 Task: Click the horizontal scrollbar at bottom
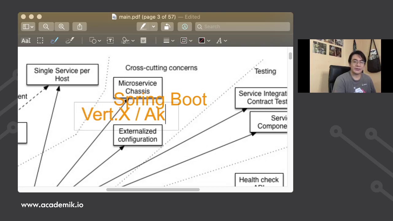[153, 190]
